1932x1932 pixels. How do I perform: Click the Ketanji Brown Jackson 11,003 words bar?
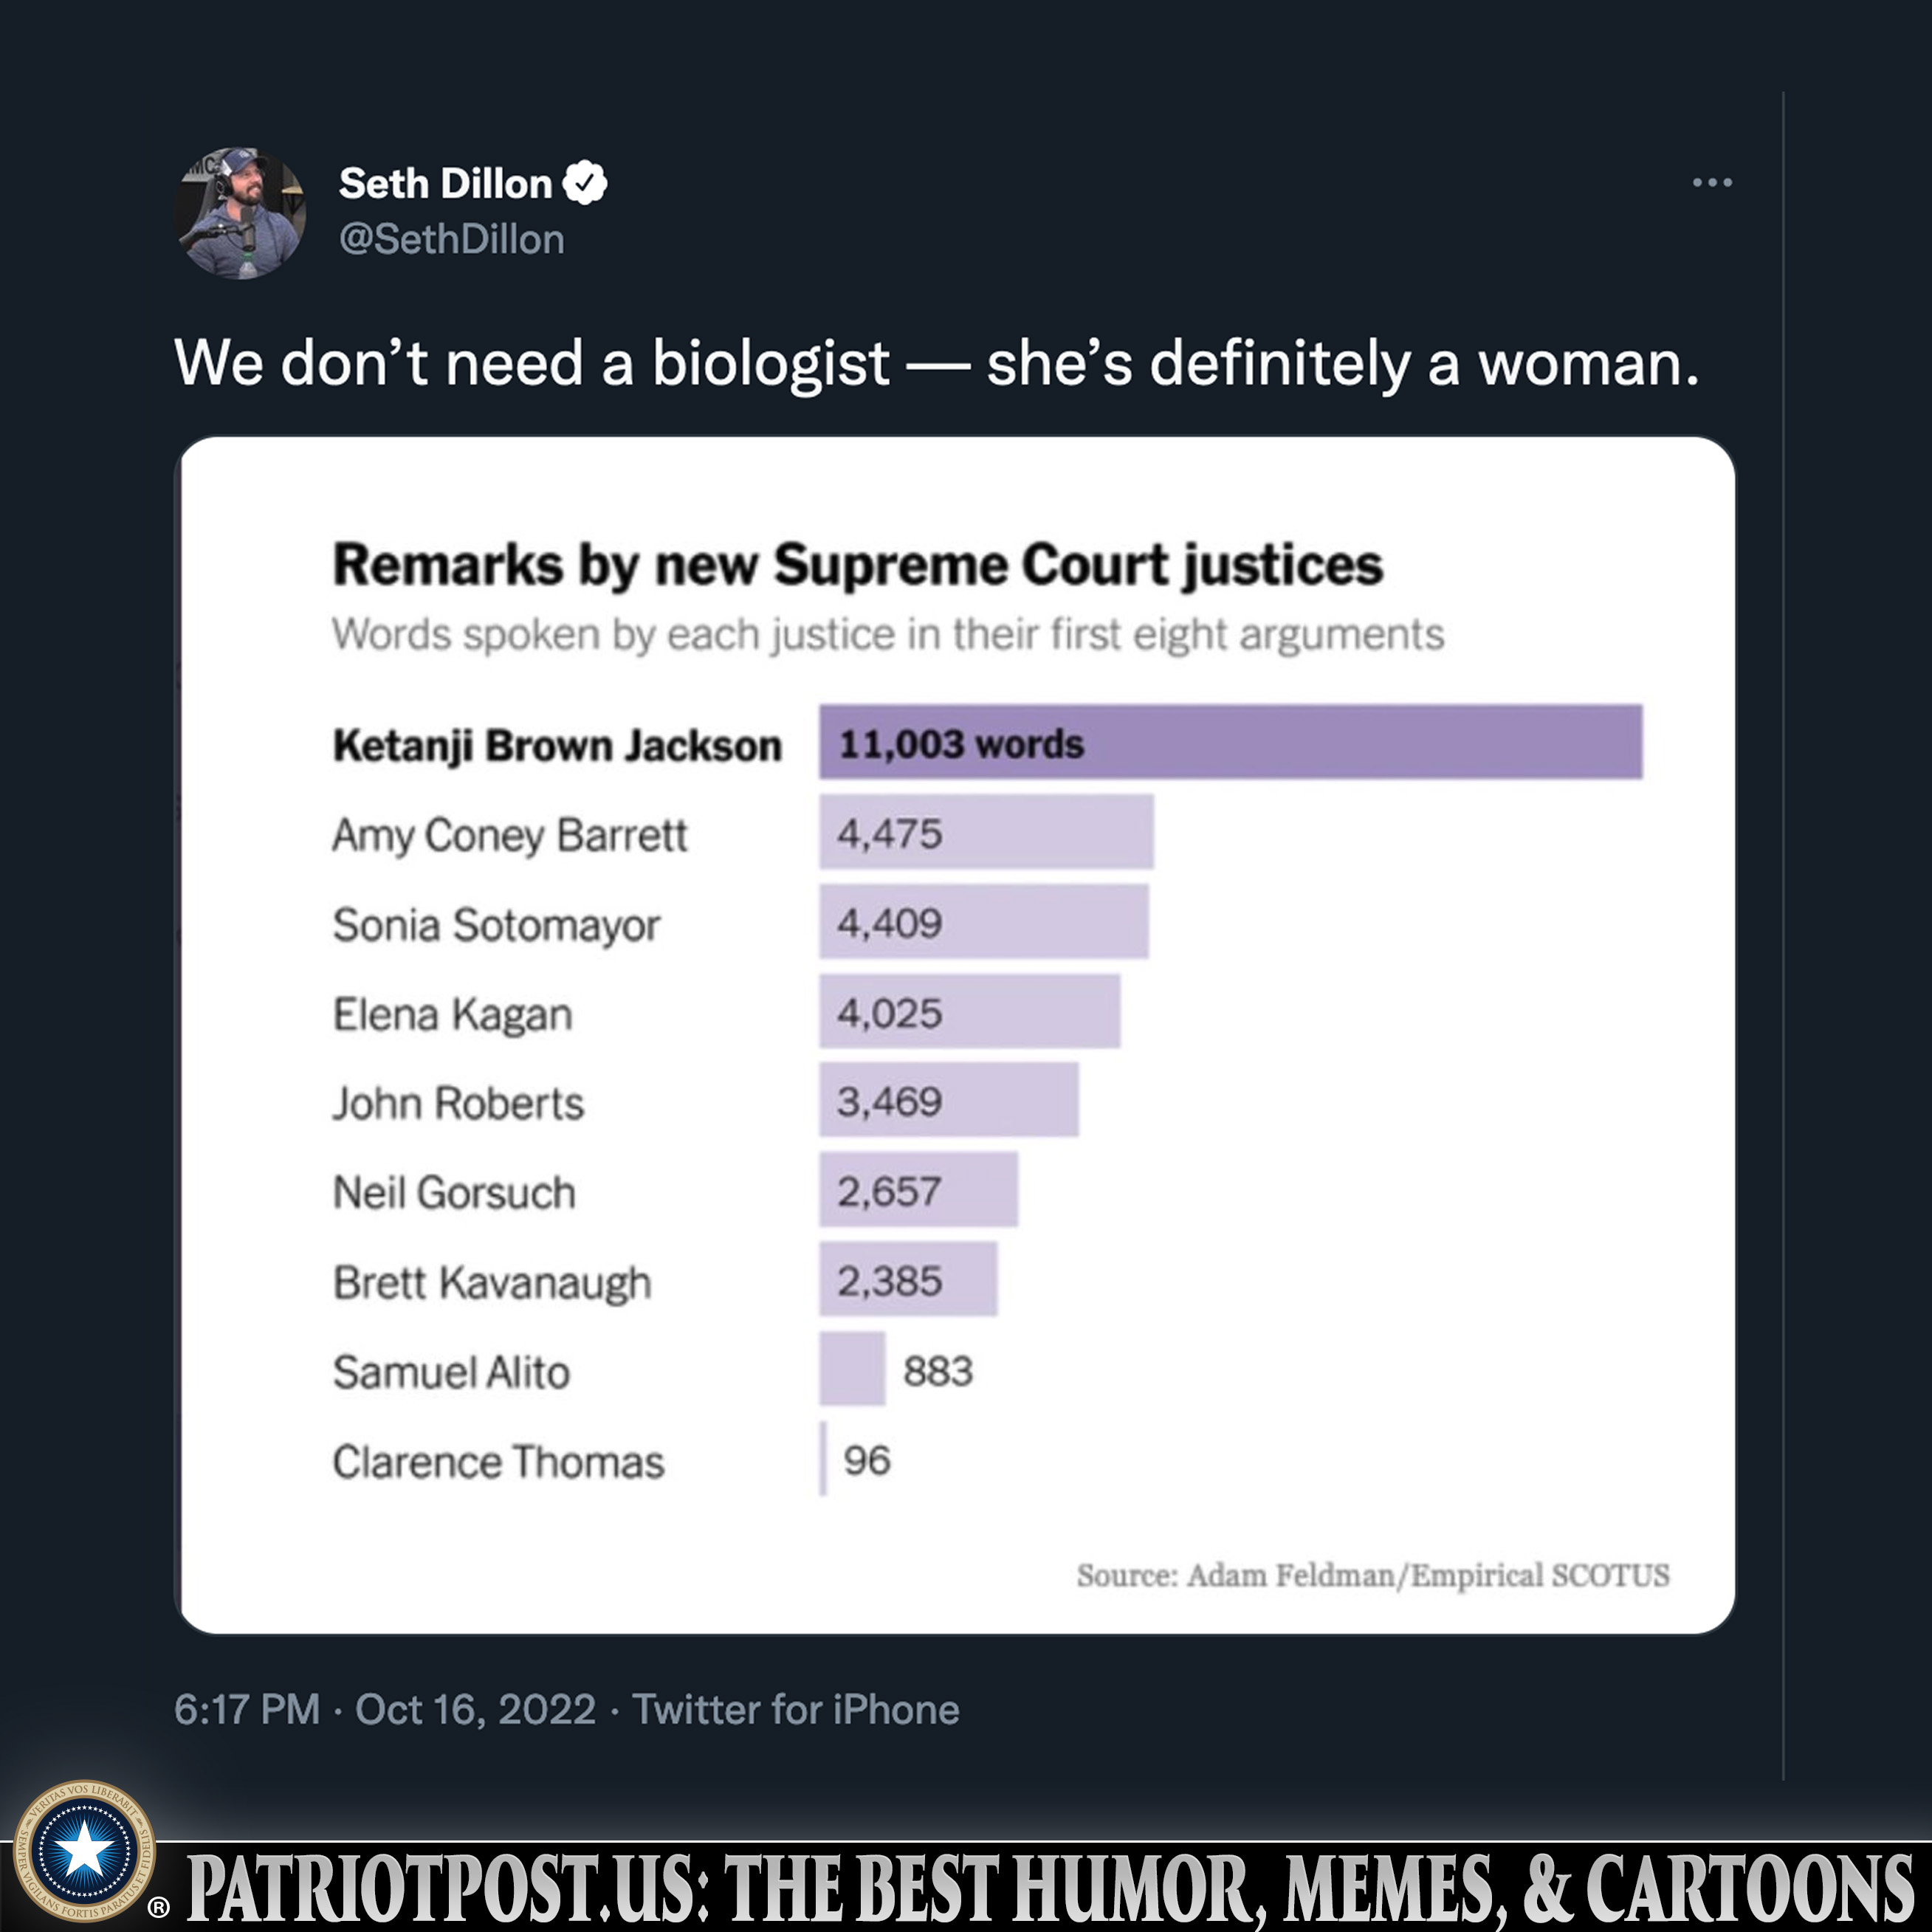(x=1230, y=742)
